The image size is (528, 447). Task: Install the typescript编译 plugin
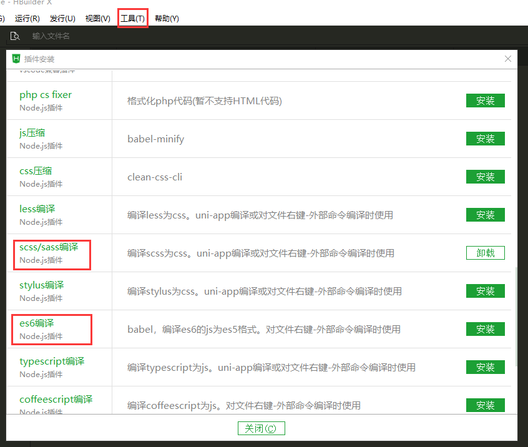coord(485,367)
